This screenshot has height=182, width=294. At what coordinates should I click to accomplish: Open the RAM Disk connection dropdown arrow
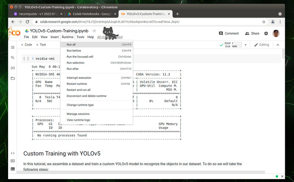click(245, 45)
